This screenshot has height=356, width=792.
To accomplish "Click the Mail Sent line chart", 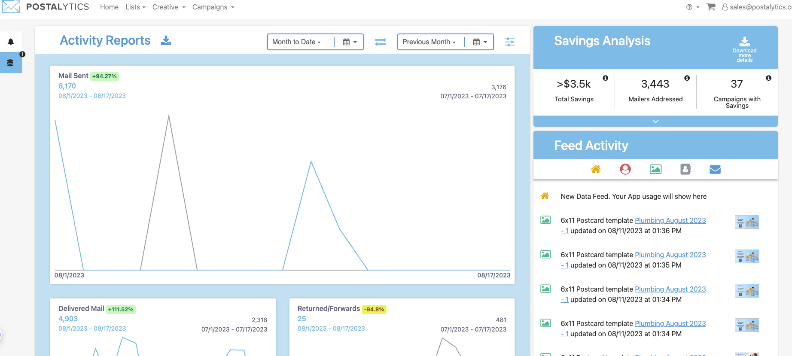I will click(283, 192).
